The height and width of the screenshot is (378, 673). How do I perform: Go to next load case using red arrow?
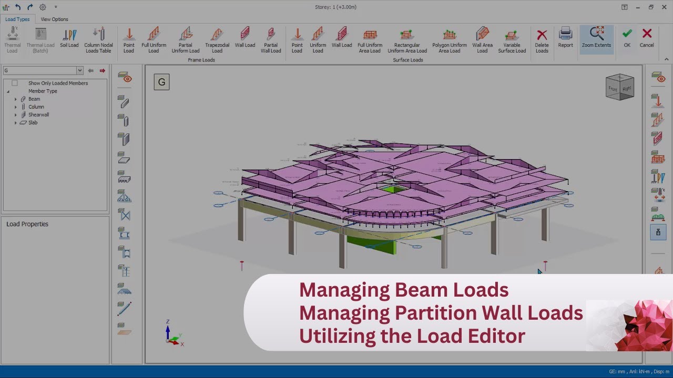coord(103,70)
